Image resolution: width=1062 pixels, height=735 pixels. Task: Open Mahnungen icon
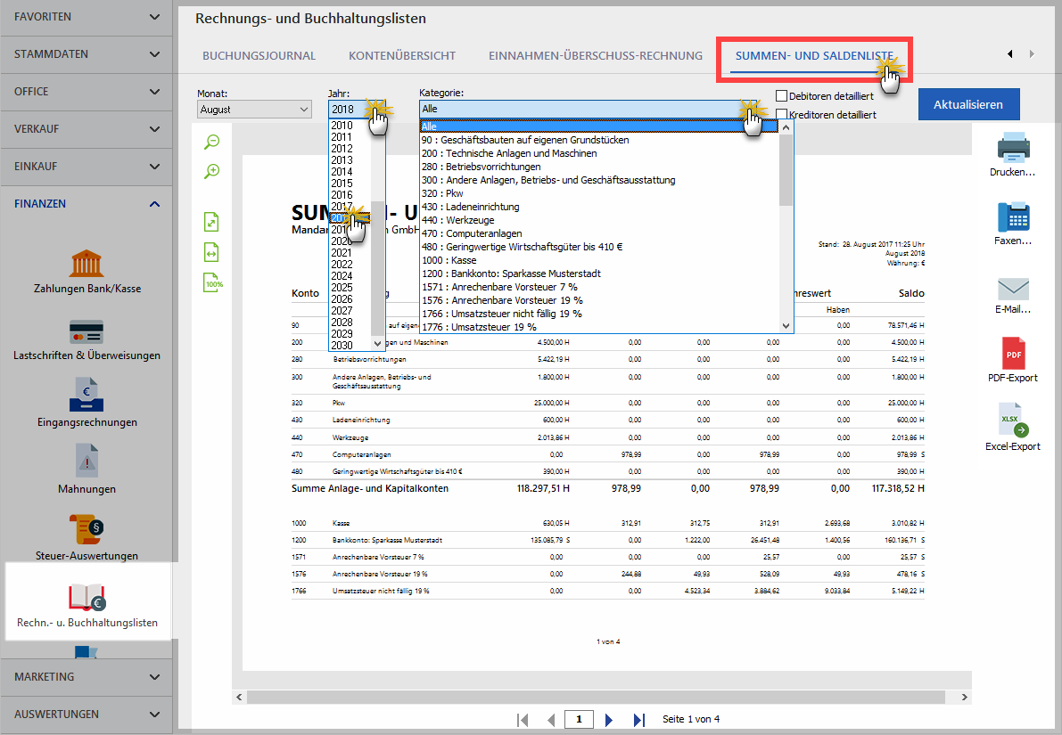[x=87, y=461]
